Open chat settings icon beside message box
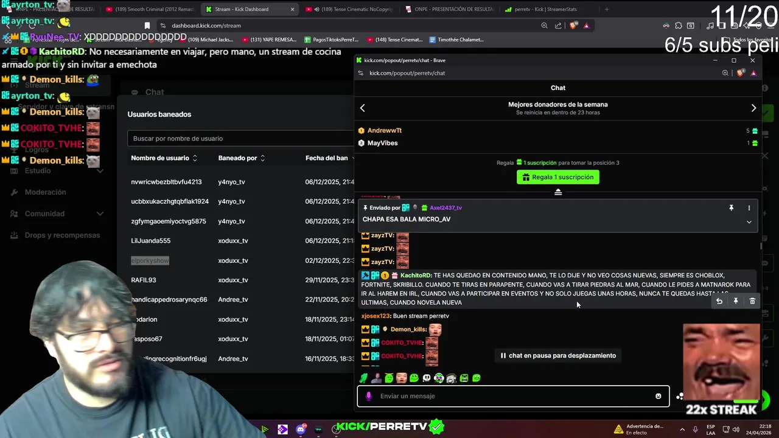 click(679, 396)
